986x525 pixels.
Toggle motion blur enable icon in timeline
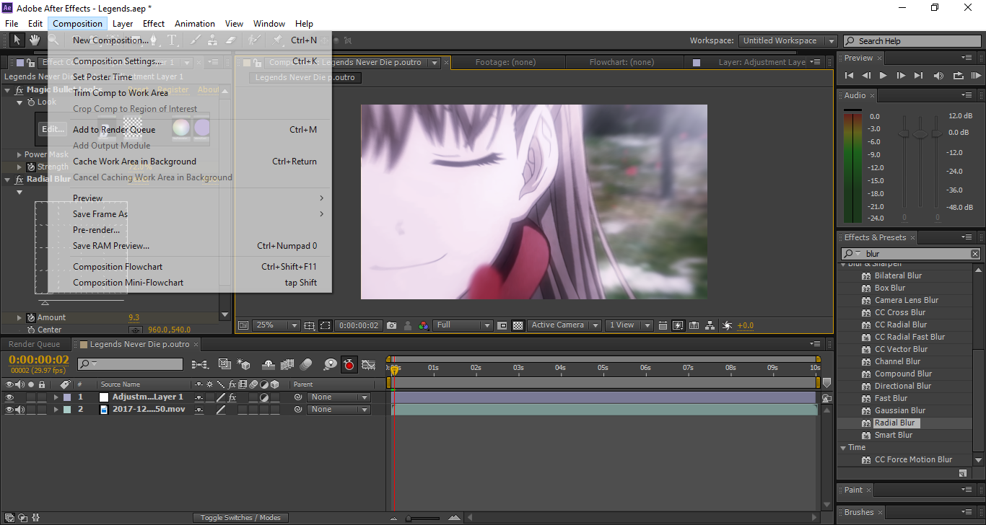(x=305, y=365)
